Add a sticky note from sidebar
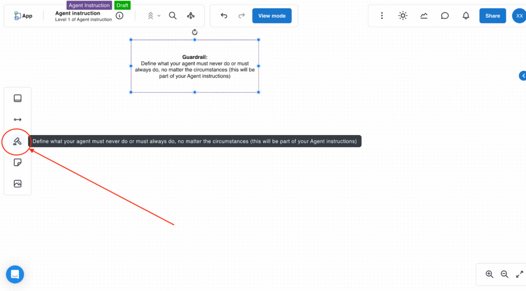 (x=17, y=163)
